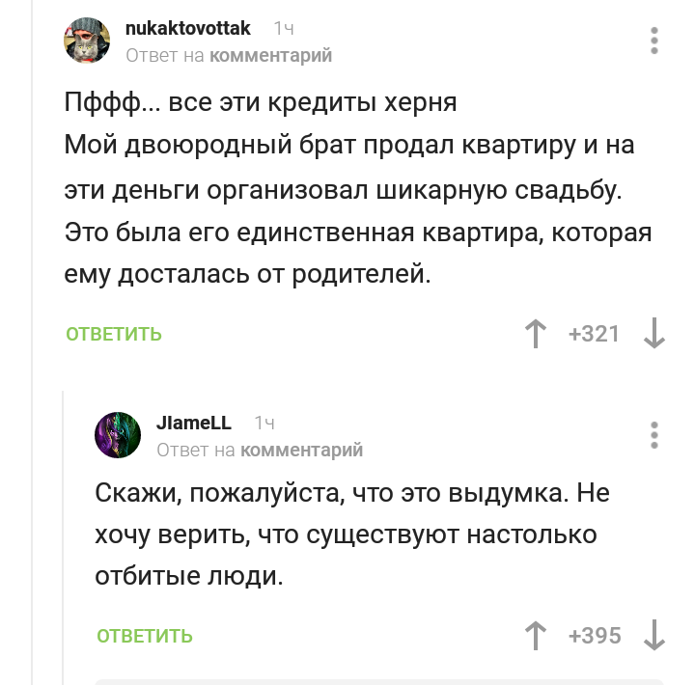
Task: Click nukaktovottak's avatar picture
Action: pyautogui.click(x=87, y=41)
